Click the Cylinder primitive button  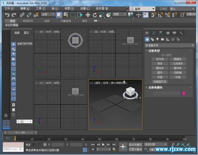click(x=160, y=68)
